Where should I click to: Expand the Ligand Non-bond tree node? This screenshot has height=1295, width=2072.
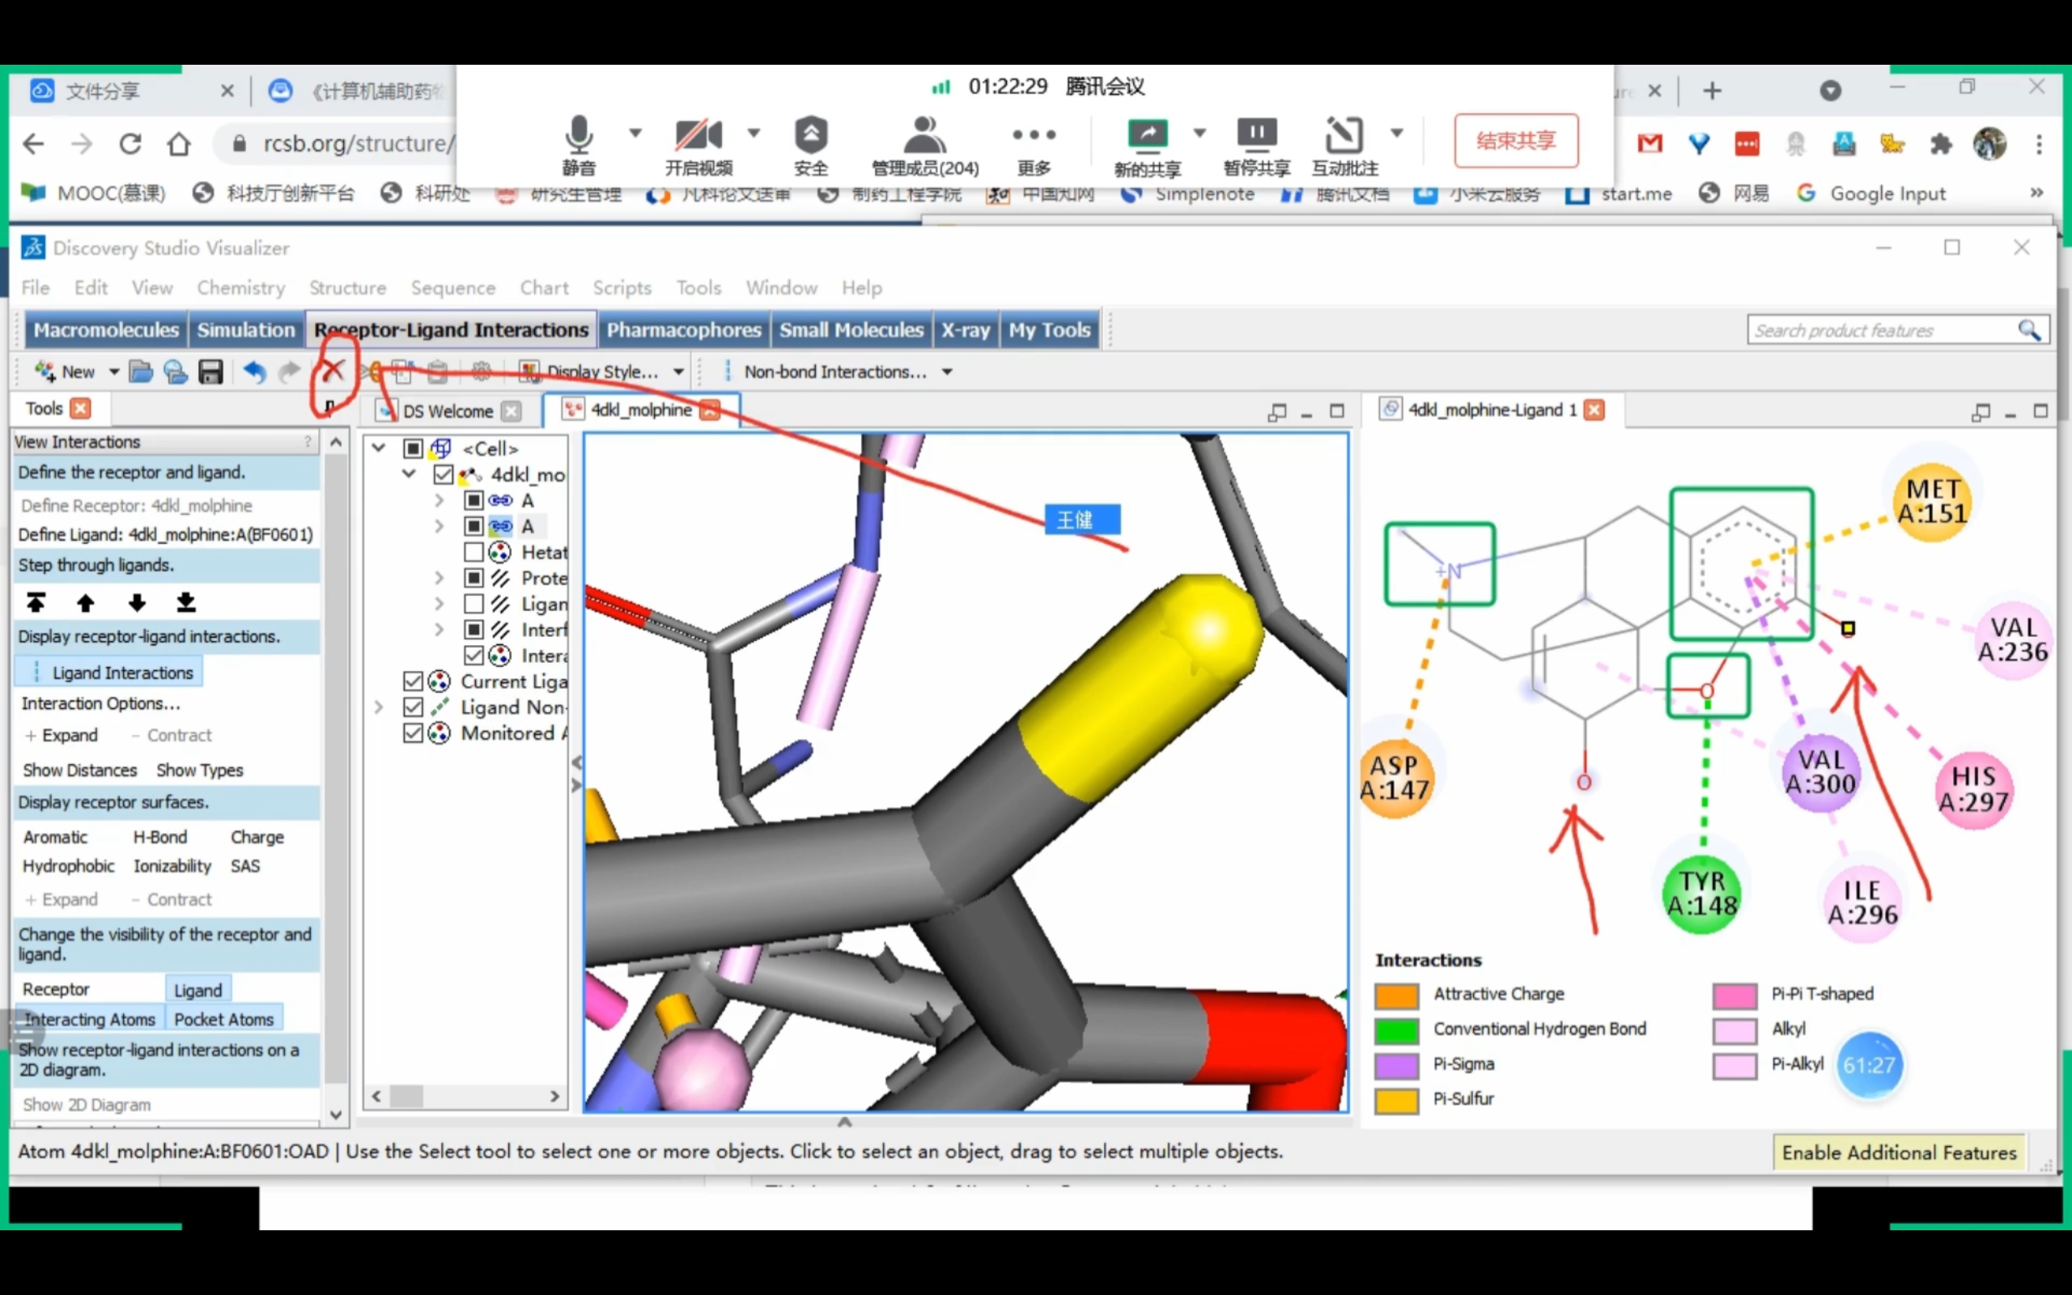(379, 707)
